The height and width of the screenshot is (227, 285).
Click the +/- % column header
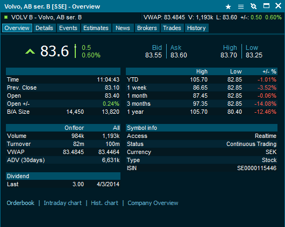(269, 71)
